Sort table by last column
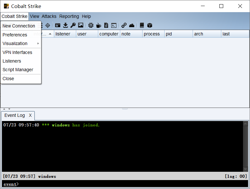 (x=235, y=34)
